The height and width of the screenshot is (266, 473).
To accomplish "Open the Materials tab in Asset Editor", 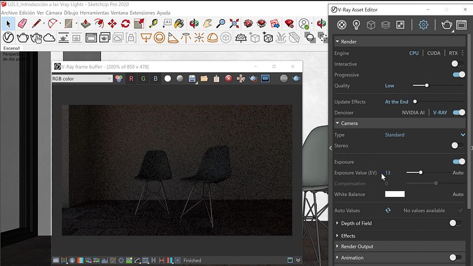I will click(x=342, y=25).
